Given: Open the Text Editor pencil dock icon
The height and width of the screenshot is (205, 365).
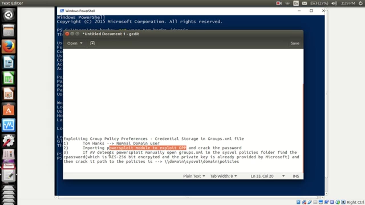Looking at the screenshot, I should click(9, 175).
